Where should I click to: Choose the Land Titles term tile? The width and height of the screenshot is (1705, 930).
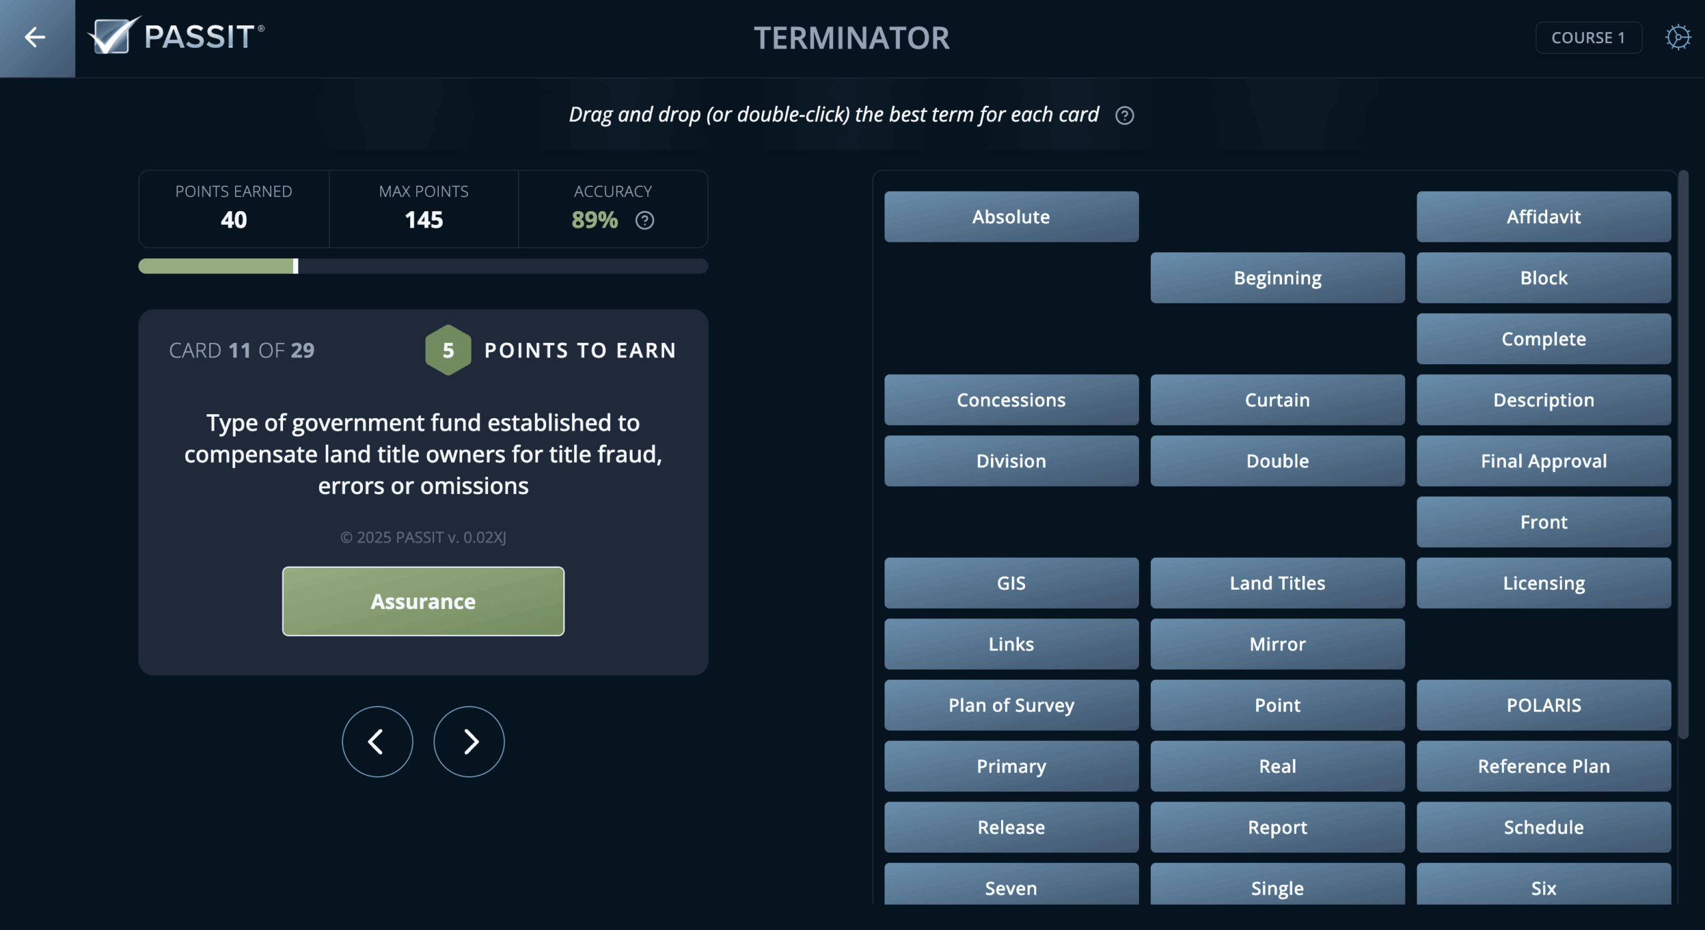tap(1277, 583)
